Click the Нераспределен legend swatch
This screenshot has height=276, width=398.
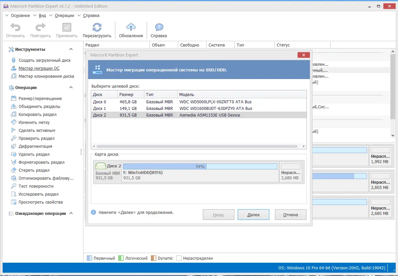click(x=179, y=258)
